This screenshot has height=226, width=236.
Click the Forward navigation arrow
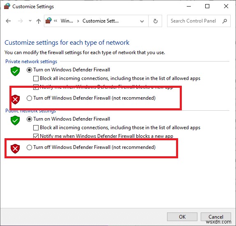(x=21, y=21)
